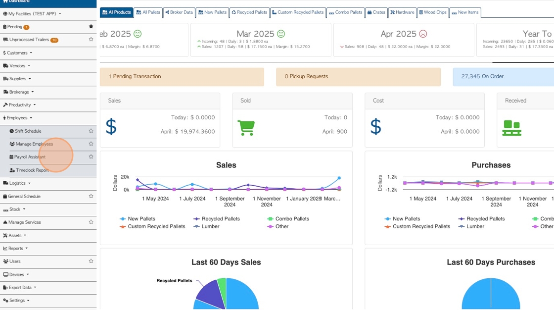Click the smiley face beside Mar 2025

(x=281, y=34)
